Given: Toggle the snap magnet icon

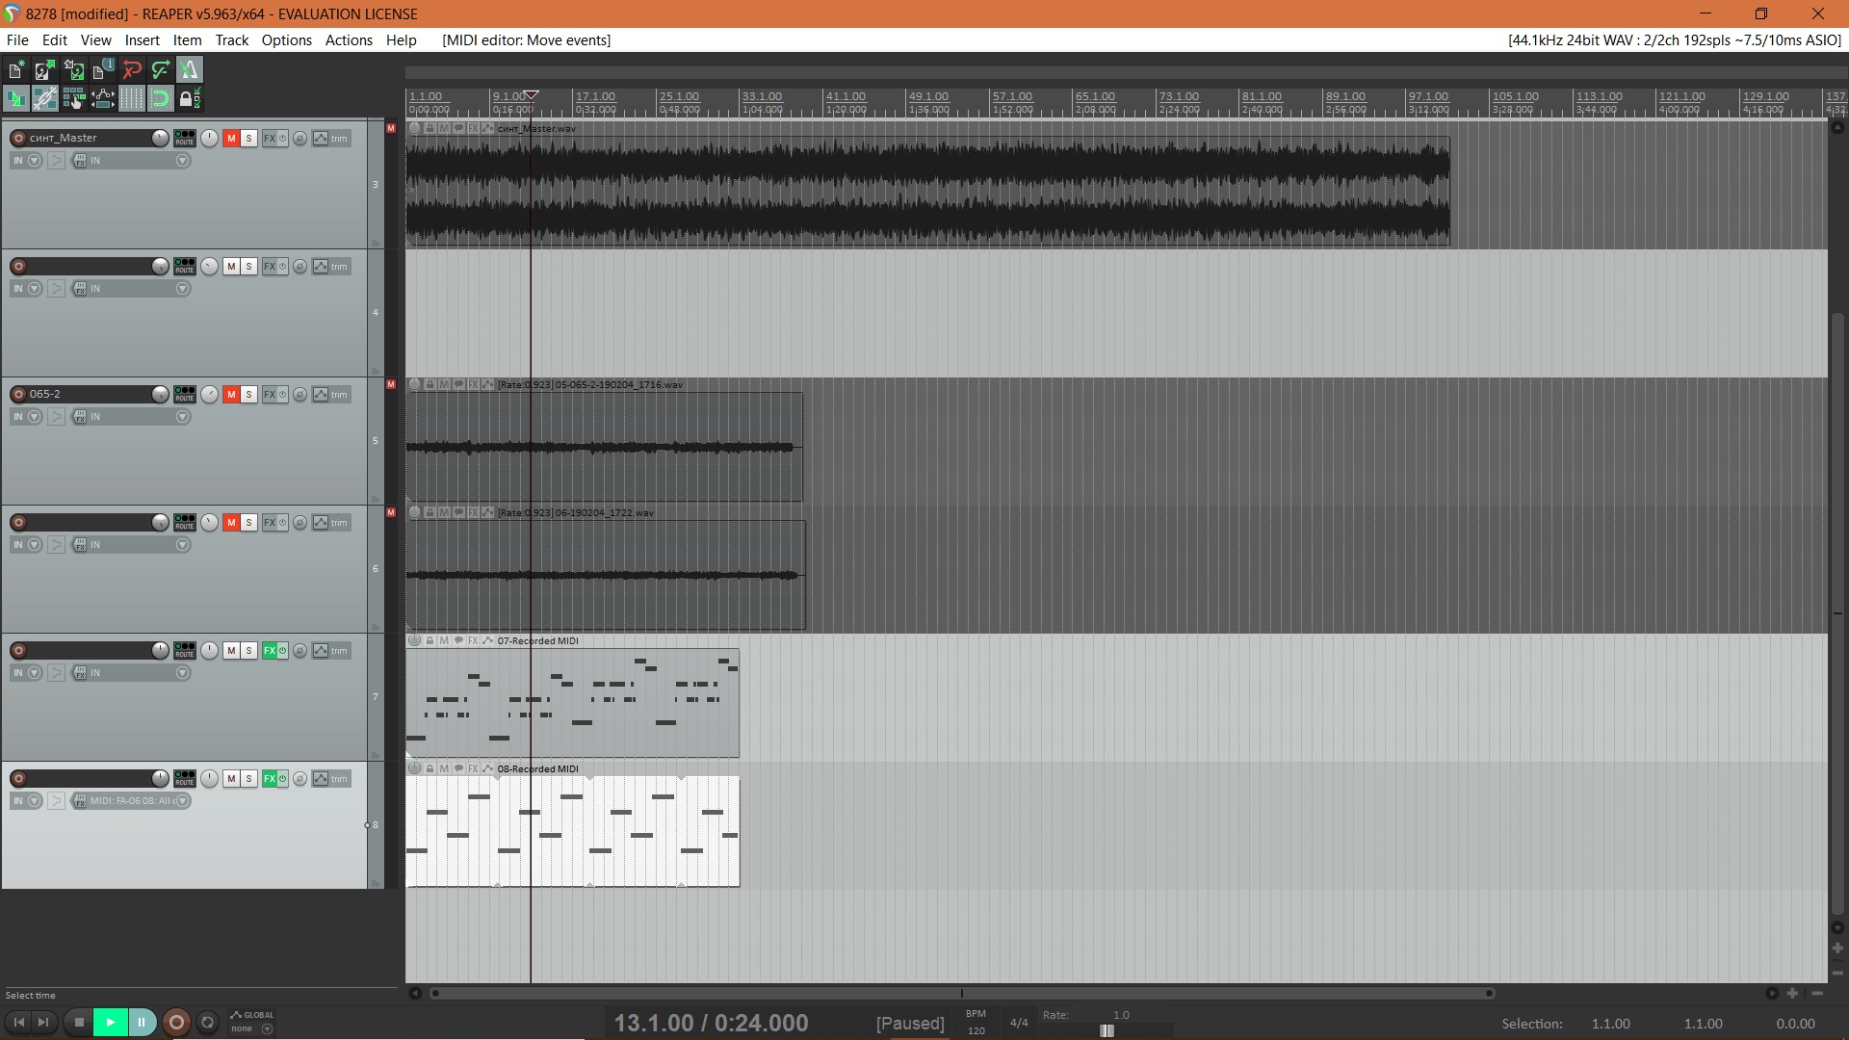Looking at the screenshot, I should point(161,98).
